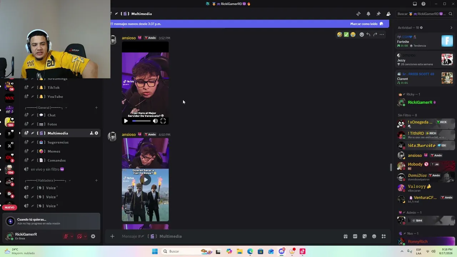React with rolling-laughing emoji on message
The image size is (457, 257).
click(340, 35)
